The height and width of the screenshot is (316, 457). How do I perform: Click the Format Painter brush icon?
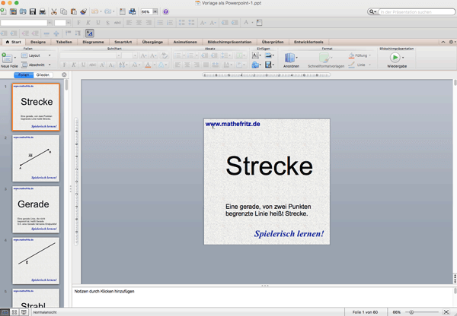click(x=84, y=11)
